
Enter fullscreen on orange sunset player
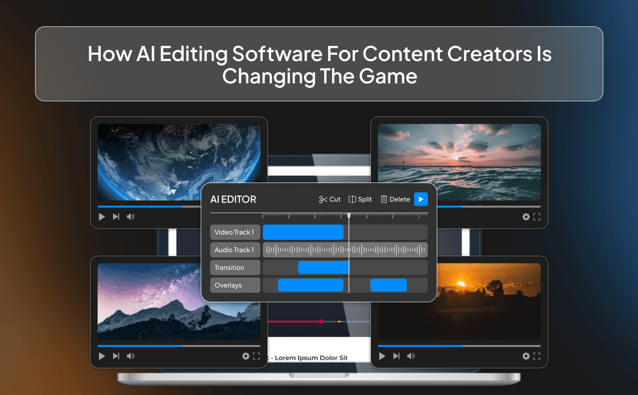pyautogui.click(x=537, y=356)
